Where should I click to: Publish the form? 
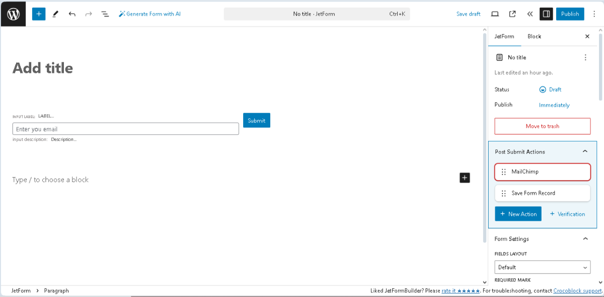click(570, 14)
